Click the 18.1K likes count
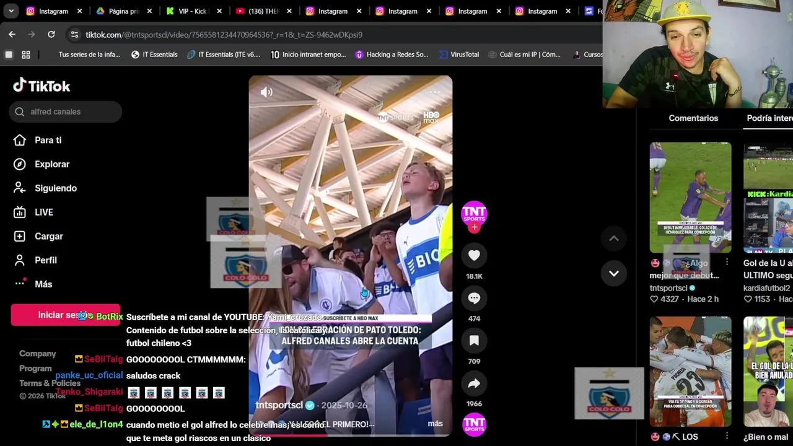 coord(474,276)
